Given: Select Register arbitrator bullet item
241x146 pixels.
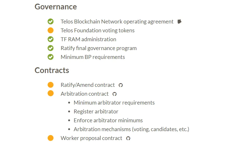Looking at the screenshot, I should [x=96, y=112].
